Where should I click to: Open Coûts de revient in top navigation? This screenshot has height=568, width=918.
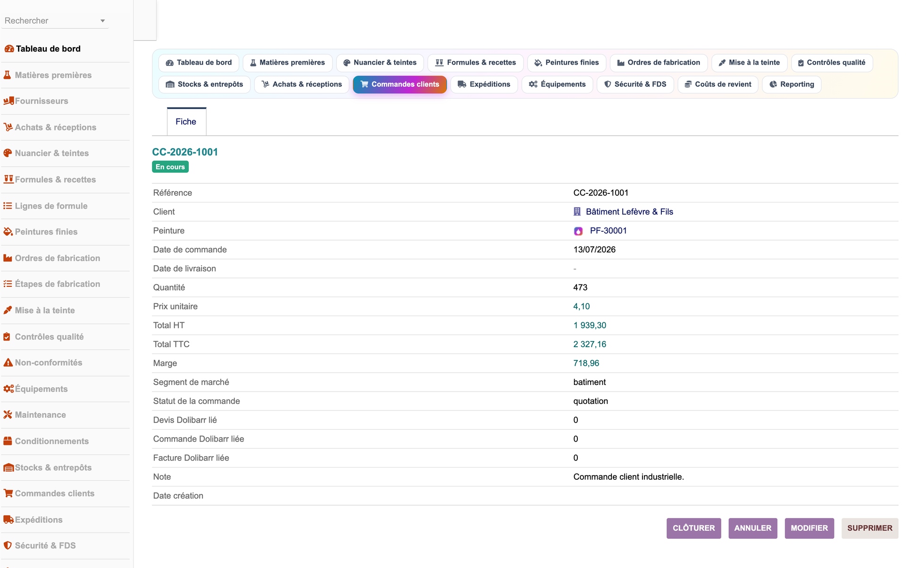(x=718, y=84)
